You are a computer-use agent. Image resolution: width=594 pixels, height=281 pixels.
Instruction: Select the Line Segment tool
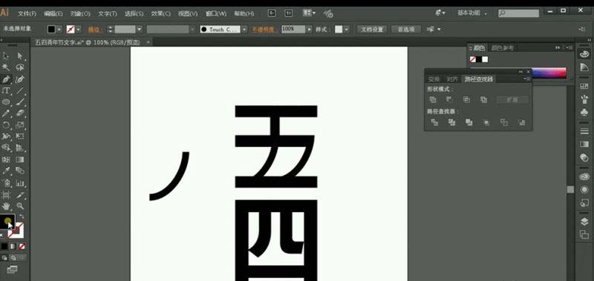[20, 90]
